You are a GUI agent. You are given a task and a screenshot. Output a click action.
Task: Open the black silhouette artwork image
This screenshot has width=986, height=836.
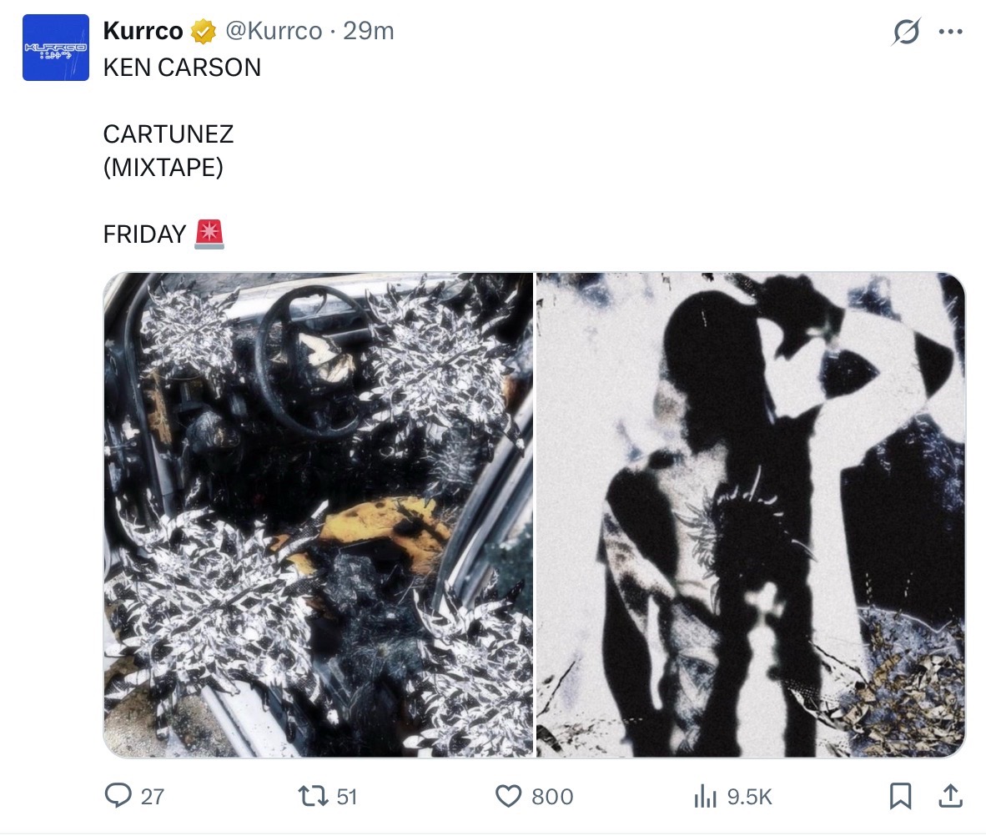[751, 515]
